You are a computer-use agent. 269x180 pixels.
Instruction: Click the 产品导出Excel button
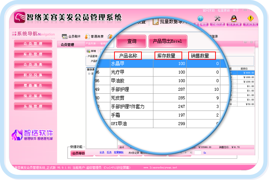tap(168, 41)
